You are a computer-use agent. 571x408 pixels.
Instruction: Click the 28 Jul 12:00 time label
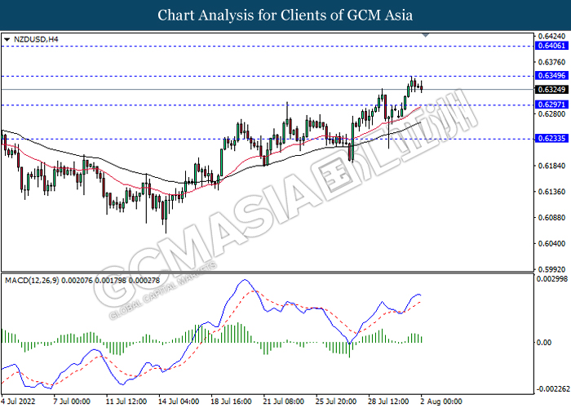388,401
